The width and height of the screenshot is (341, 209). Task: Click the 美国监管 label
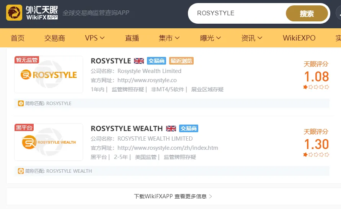146,157
